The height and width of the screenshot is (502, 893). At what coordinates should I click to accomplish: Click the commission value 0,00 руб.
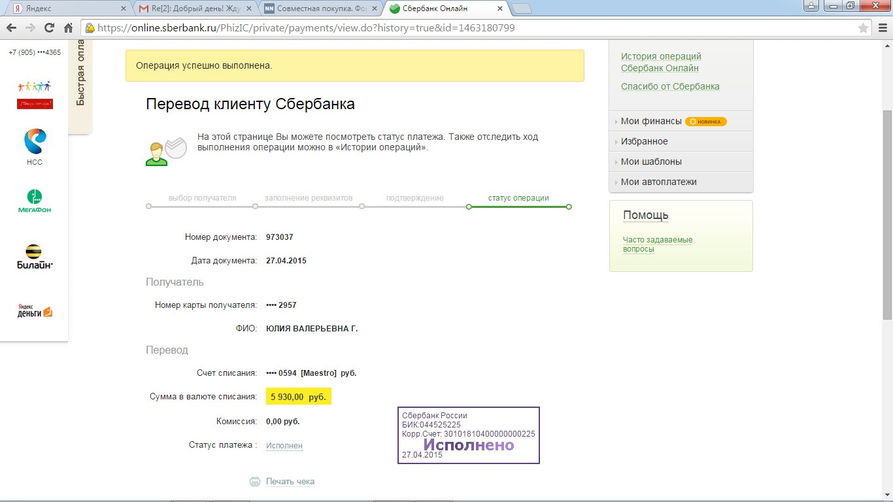pos(283,422)
